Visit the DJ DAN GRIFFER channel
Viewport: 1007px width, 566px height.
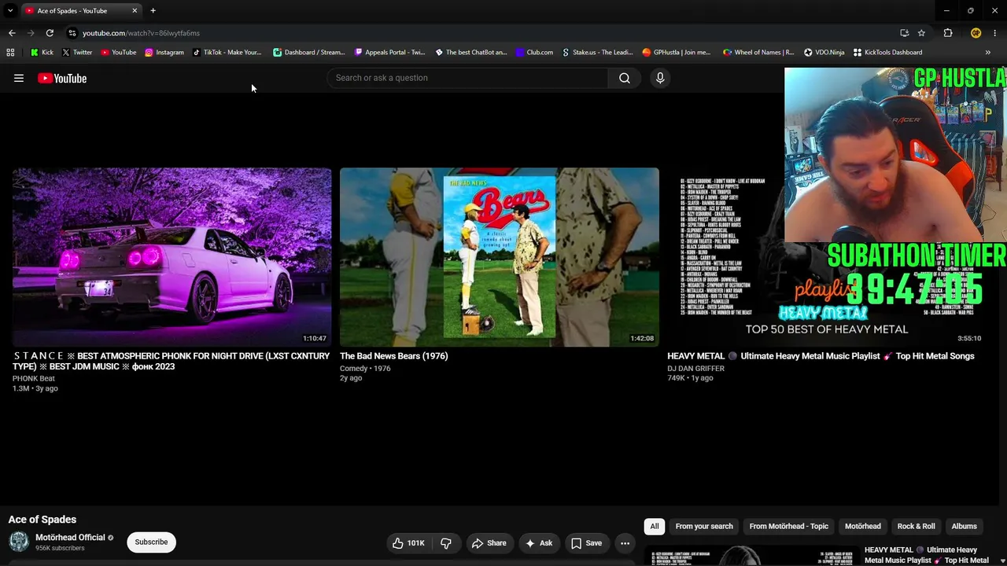point(695,368)
